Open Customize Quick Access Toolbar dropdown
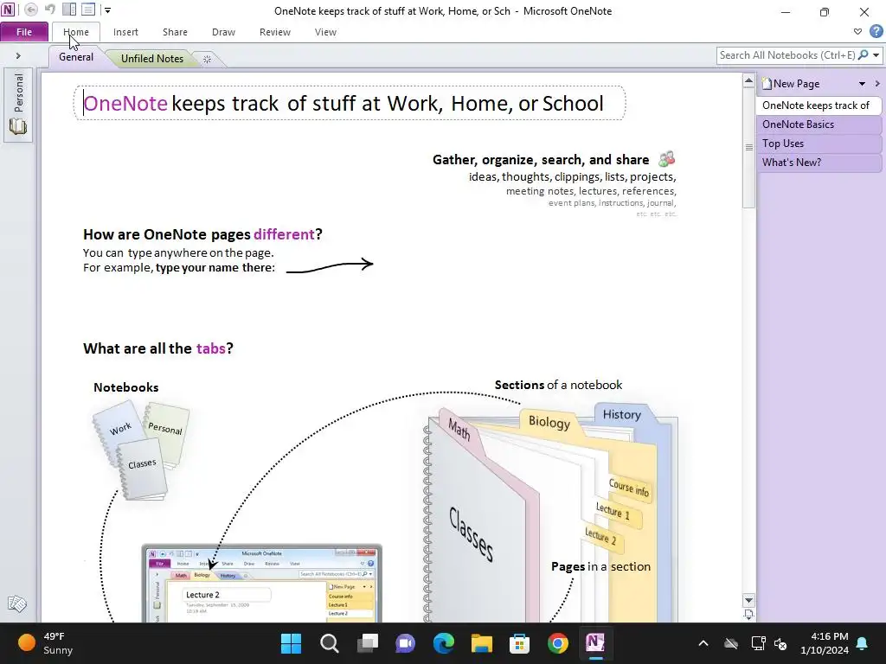 pos(107,10)
